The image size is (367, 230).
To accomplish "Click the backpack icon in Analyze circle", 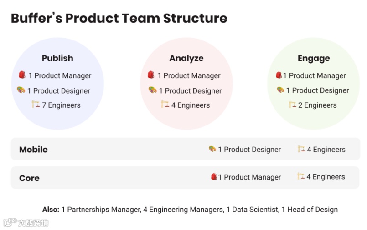I will 151,75.
